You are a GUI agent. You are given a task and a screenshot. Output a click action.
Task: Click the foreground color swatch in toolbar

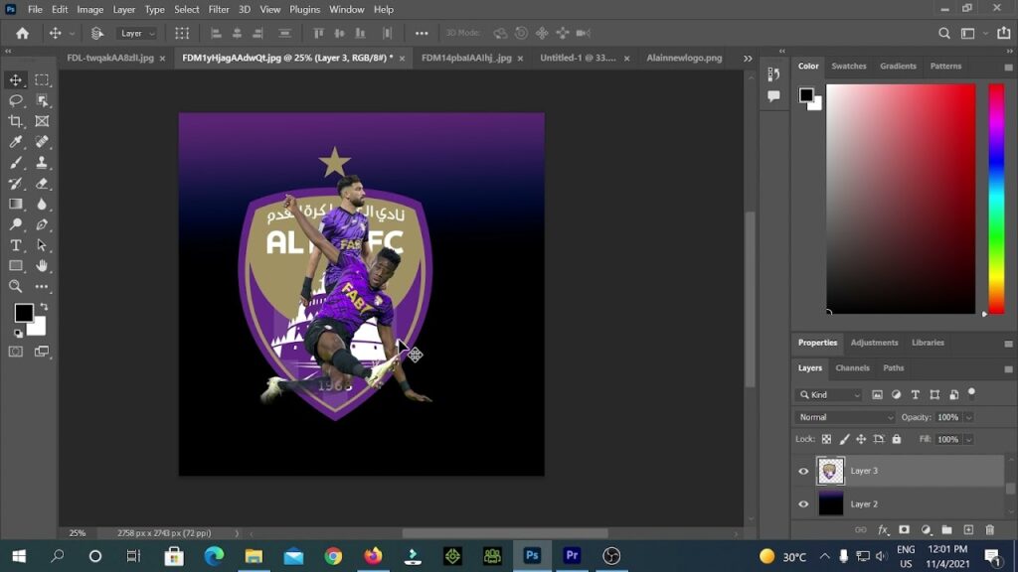[x=23, y=313]
